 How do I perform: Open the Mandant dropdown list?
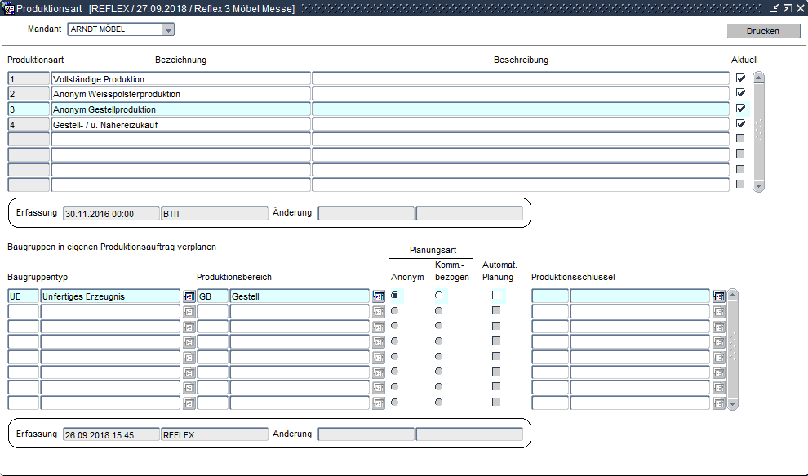click(168, 30)
